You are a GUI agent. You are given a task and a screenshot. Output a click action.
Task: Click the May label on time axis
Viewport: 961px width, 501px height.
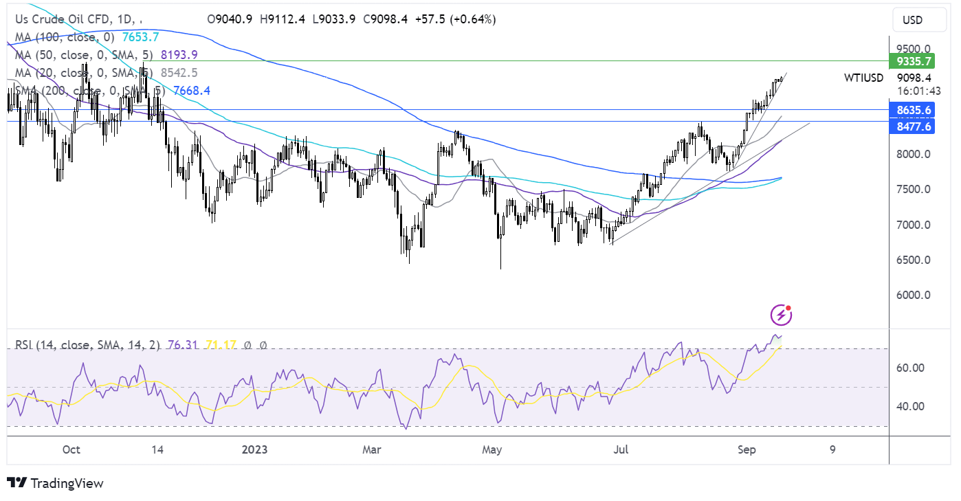pyautogui.click(x=492, y=450)
